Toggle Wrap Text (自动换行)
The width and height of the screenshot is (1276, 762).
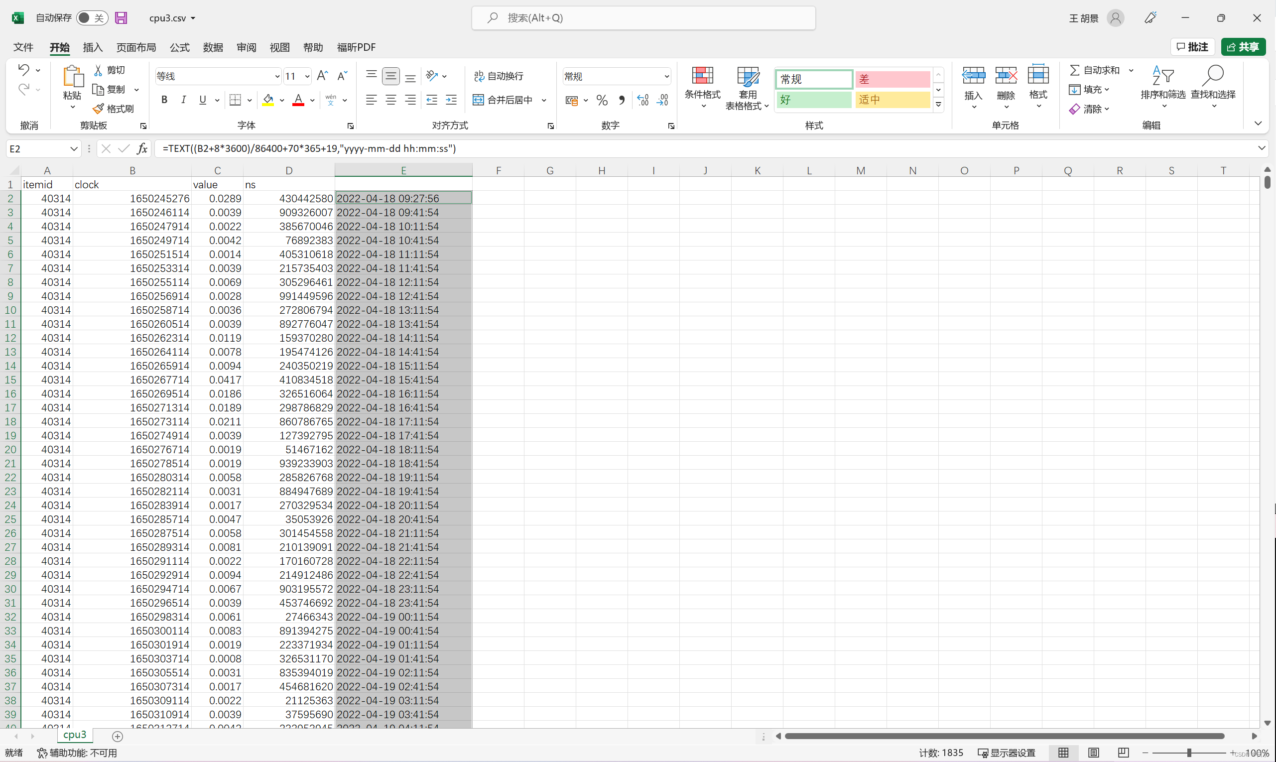tap(499, 76)
